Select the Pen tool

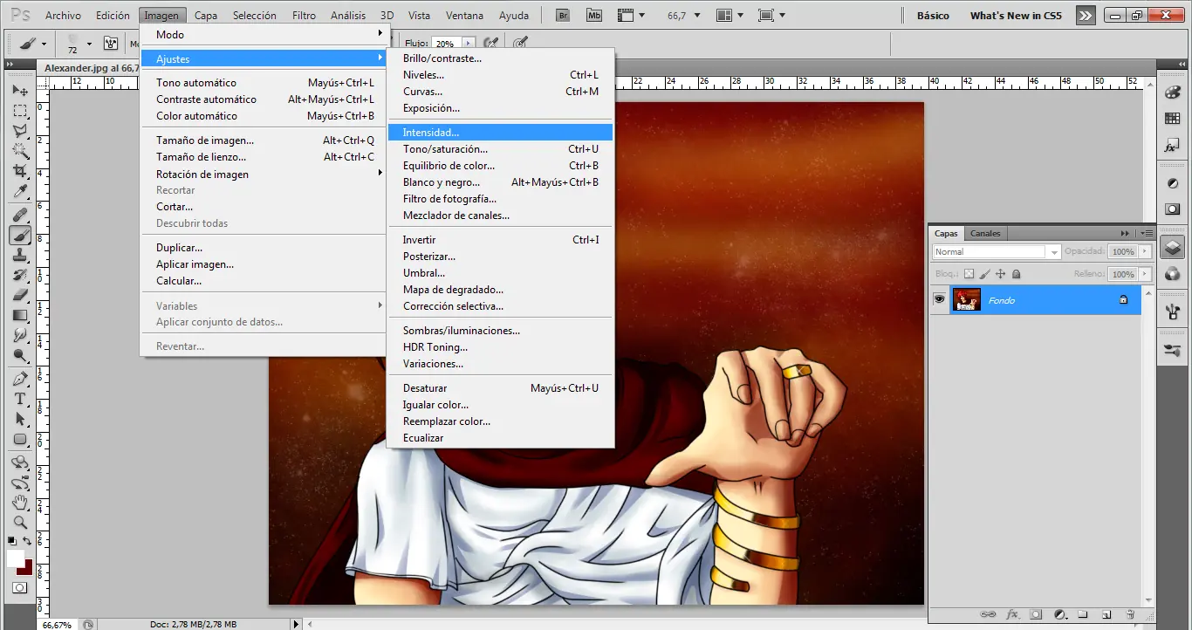point(20,379)
